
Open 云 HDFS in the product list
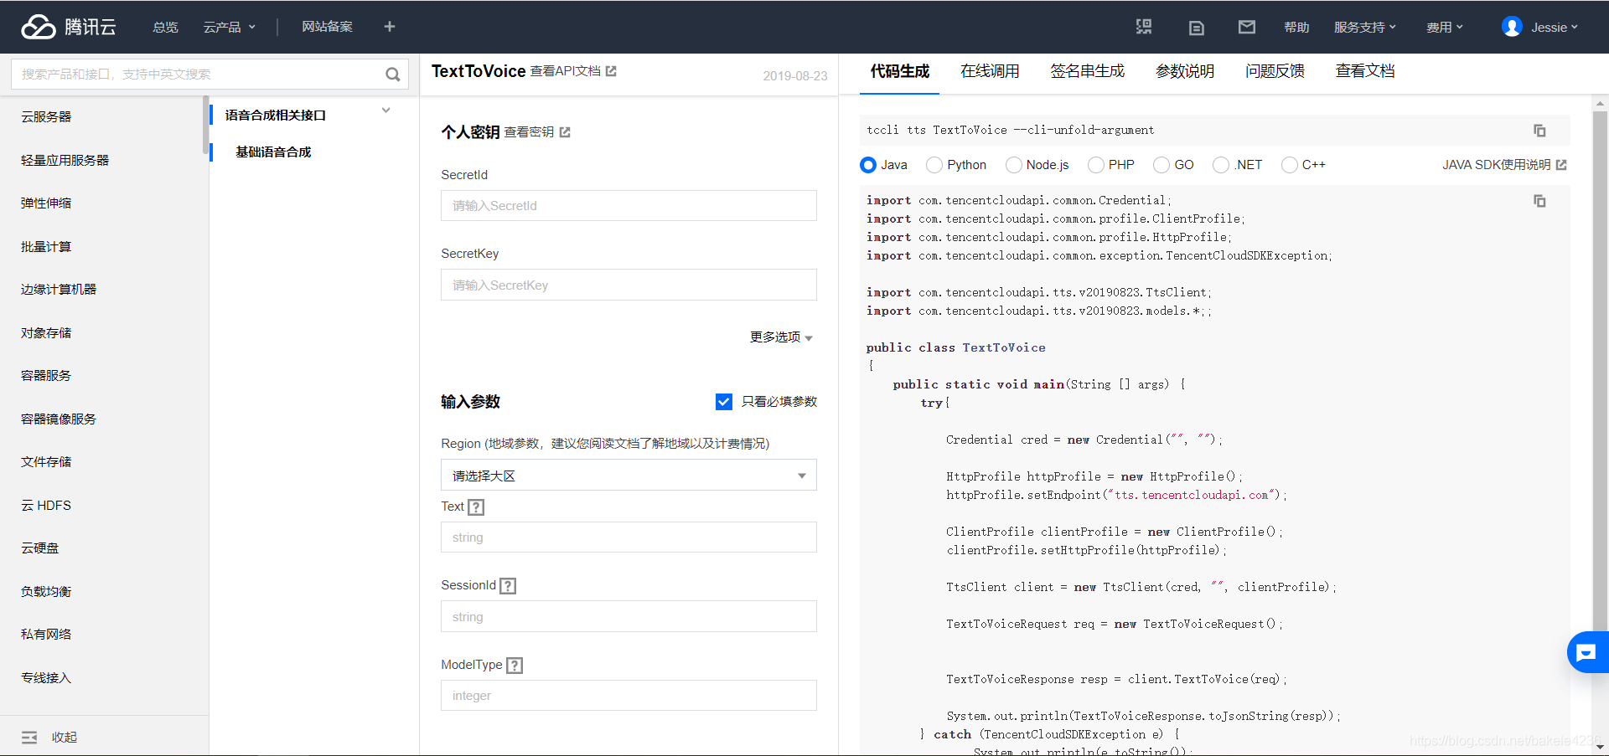tap(46, 506)
